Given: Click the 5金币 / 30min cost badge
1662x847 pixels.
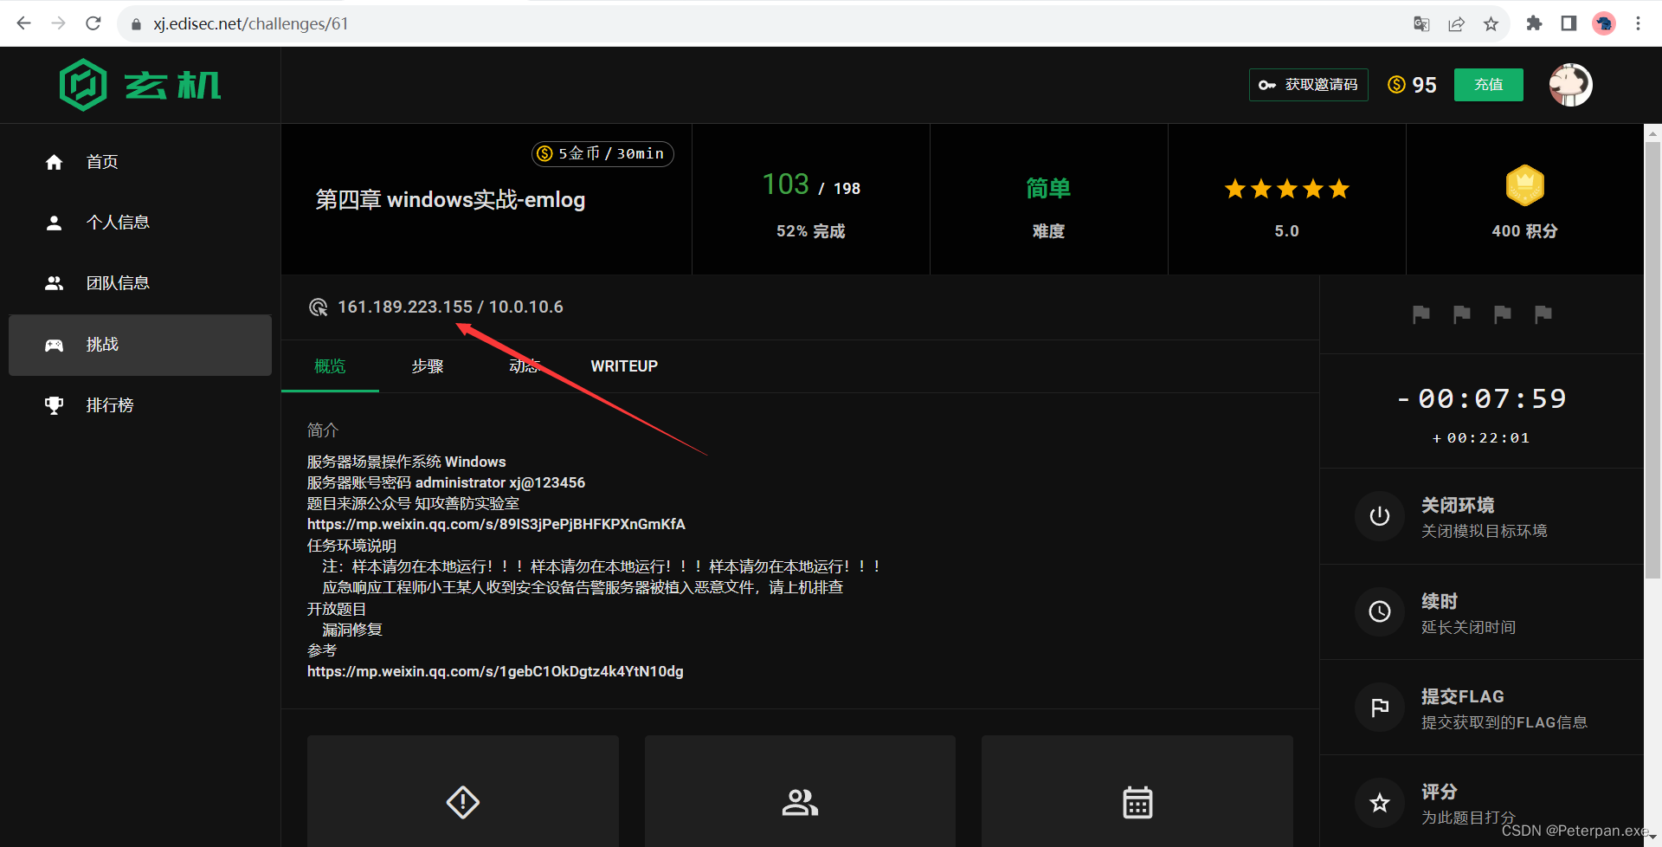Looking at the screenshot, I should point(602,153).
